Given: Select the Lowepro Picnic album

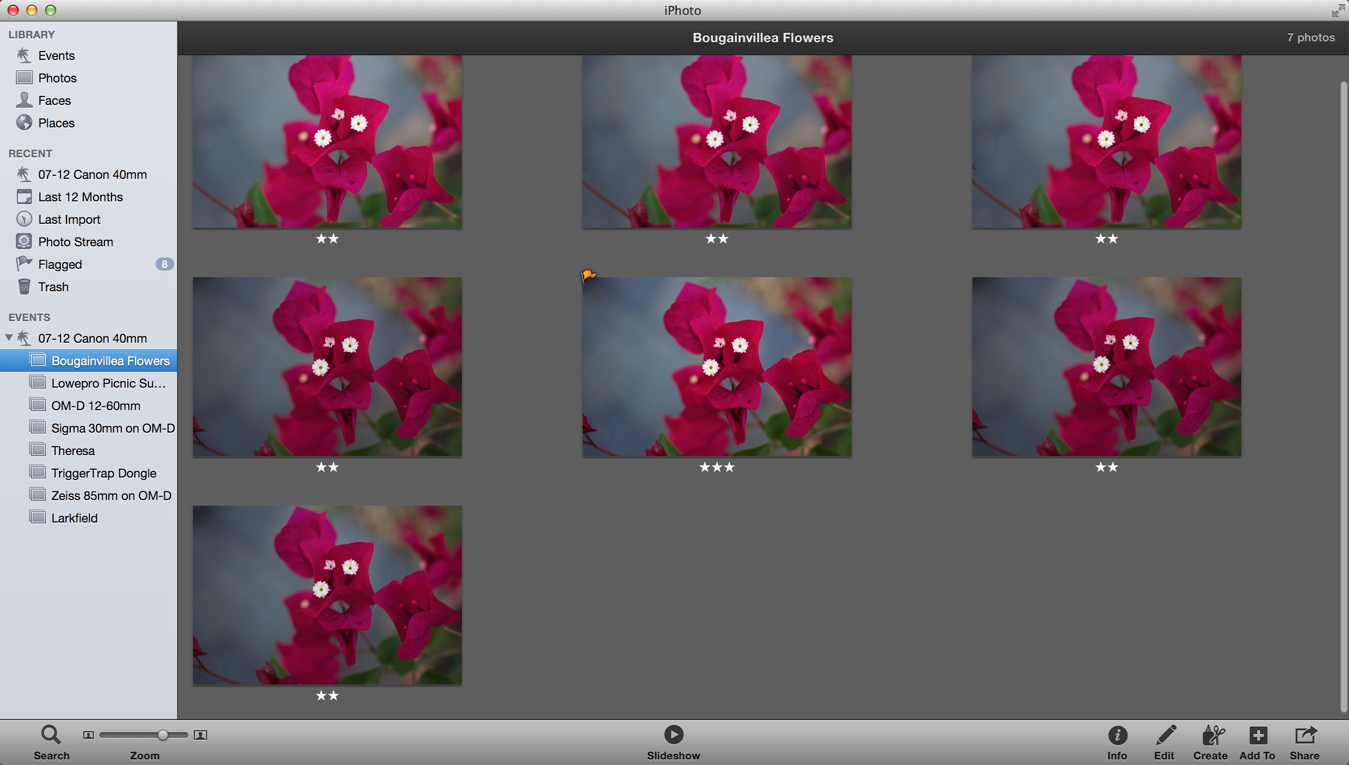Looking at the screenshot, I should click(x=108, y=383).
